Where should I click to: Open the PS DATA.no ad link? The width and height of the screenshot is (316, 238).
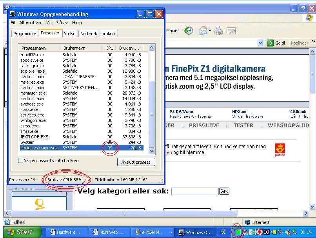tap(181, 111)
